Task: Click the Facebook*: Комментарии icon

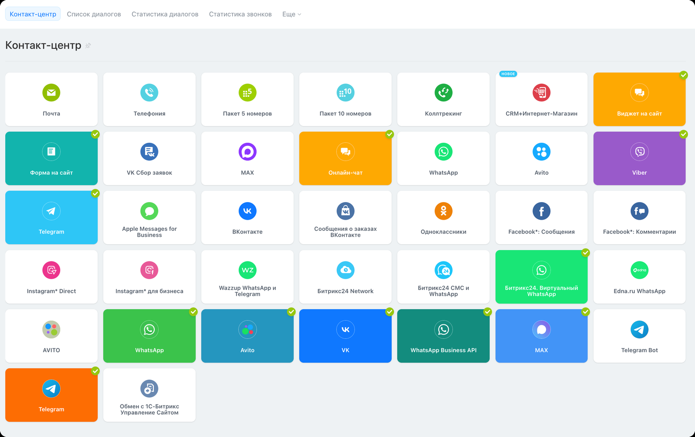Action: (x=639, y=211)
